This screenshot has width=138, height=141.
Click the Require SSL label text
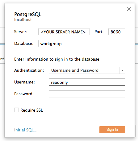click(31, 110)
